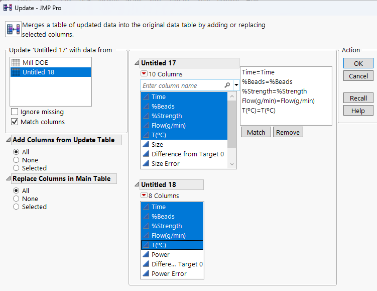Screen dimensions: 377x291
Task: Click the icon beside the Power column
Action: point(146,255)
